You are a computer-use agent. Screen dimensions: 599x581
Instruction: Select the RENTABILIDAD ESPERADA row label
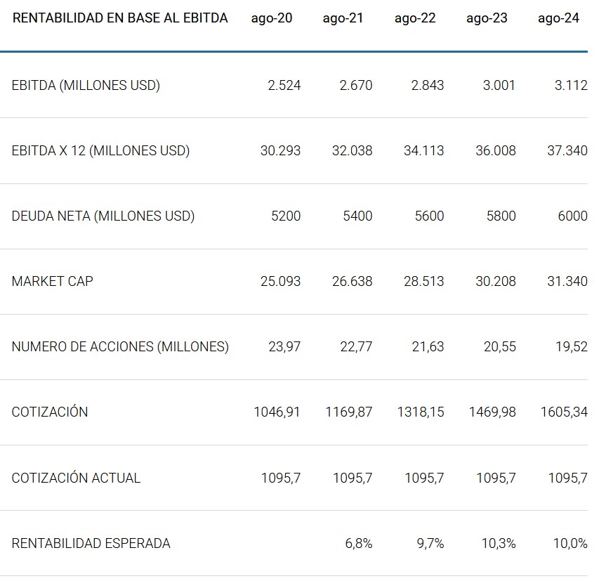(x=91, y=543)
